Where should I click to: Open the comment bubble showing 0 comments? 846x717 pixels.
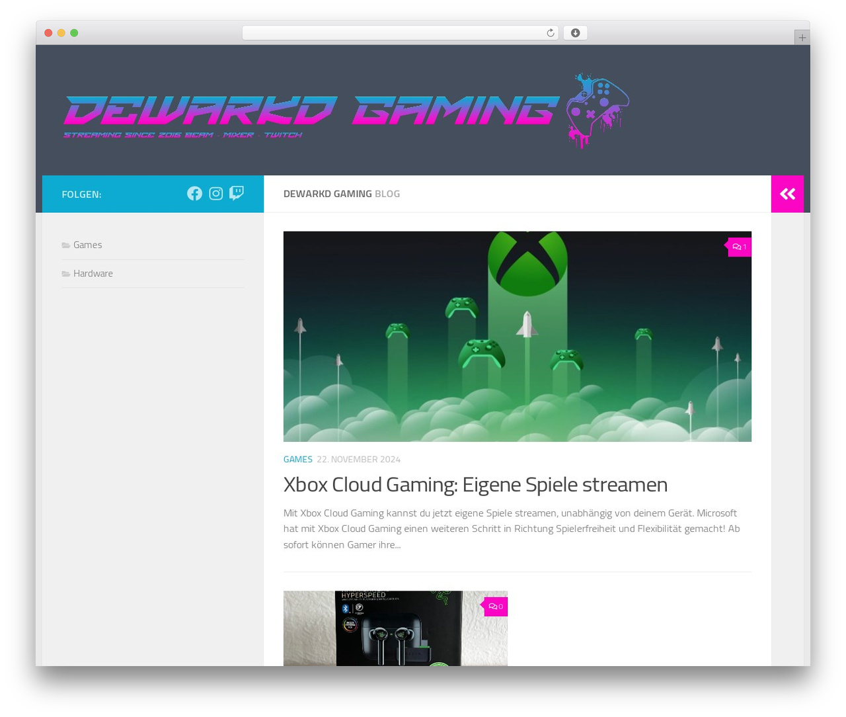496,607
